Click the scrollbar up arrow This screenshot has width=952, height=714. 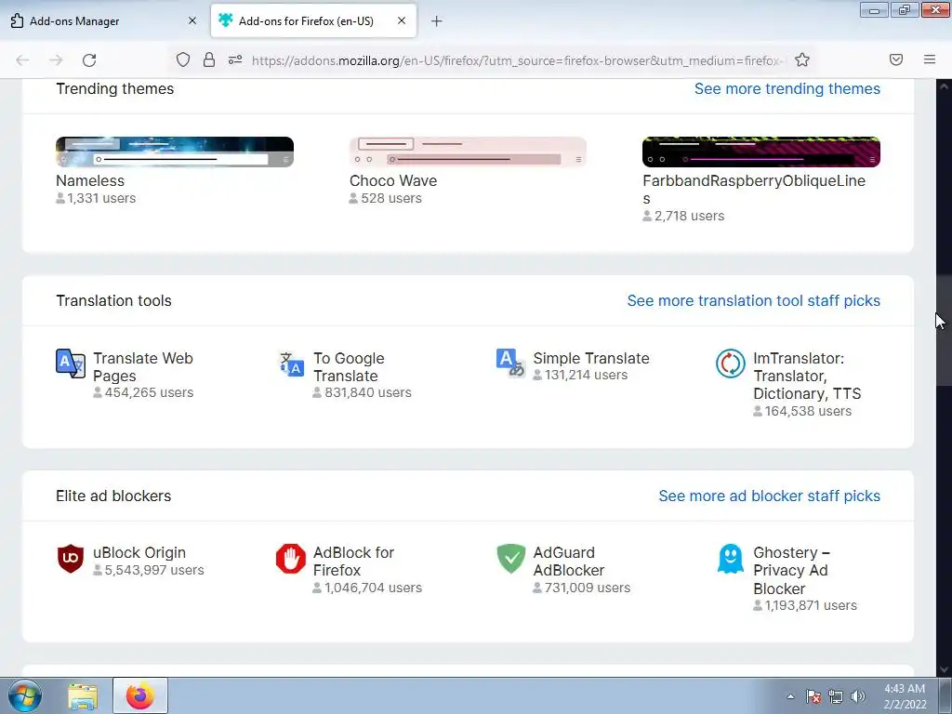pyautogui.click(x=944, y=86)
